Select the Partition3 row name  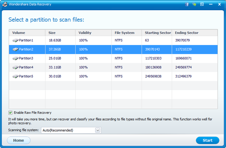click(26, 58)
